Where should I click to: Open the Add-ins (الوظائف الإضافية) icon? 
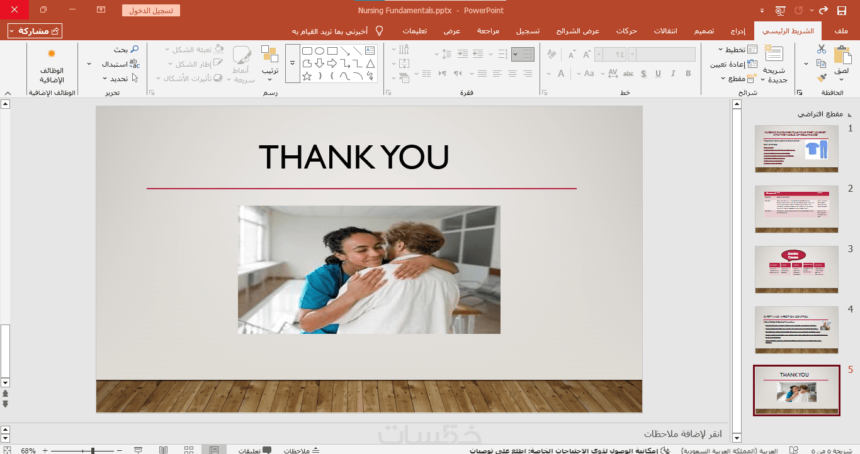[x=52, y=53]
